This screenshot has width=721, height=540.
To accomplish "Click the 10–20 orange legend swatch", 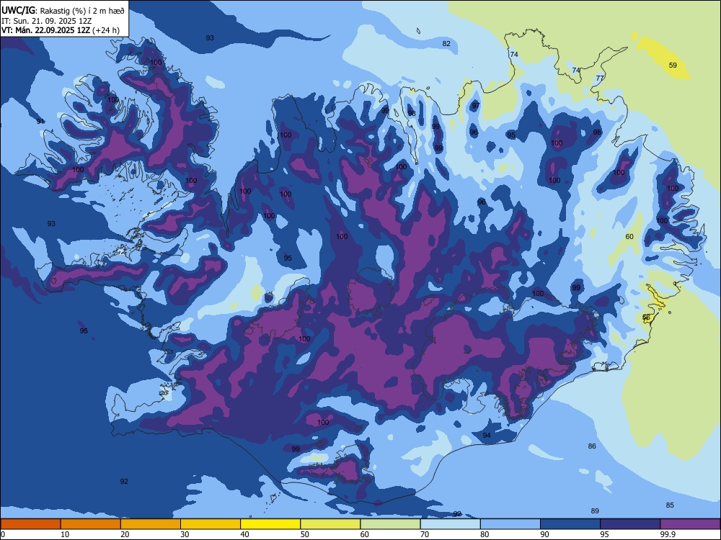I will [x=91, y=524].
